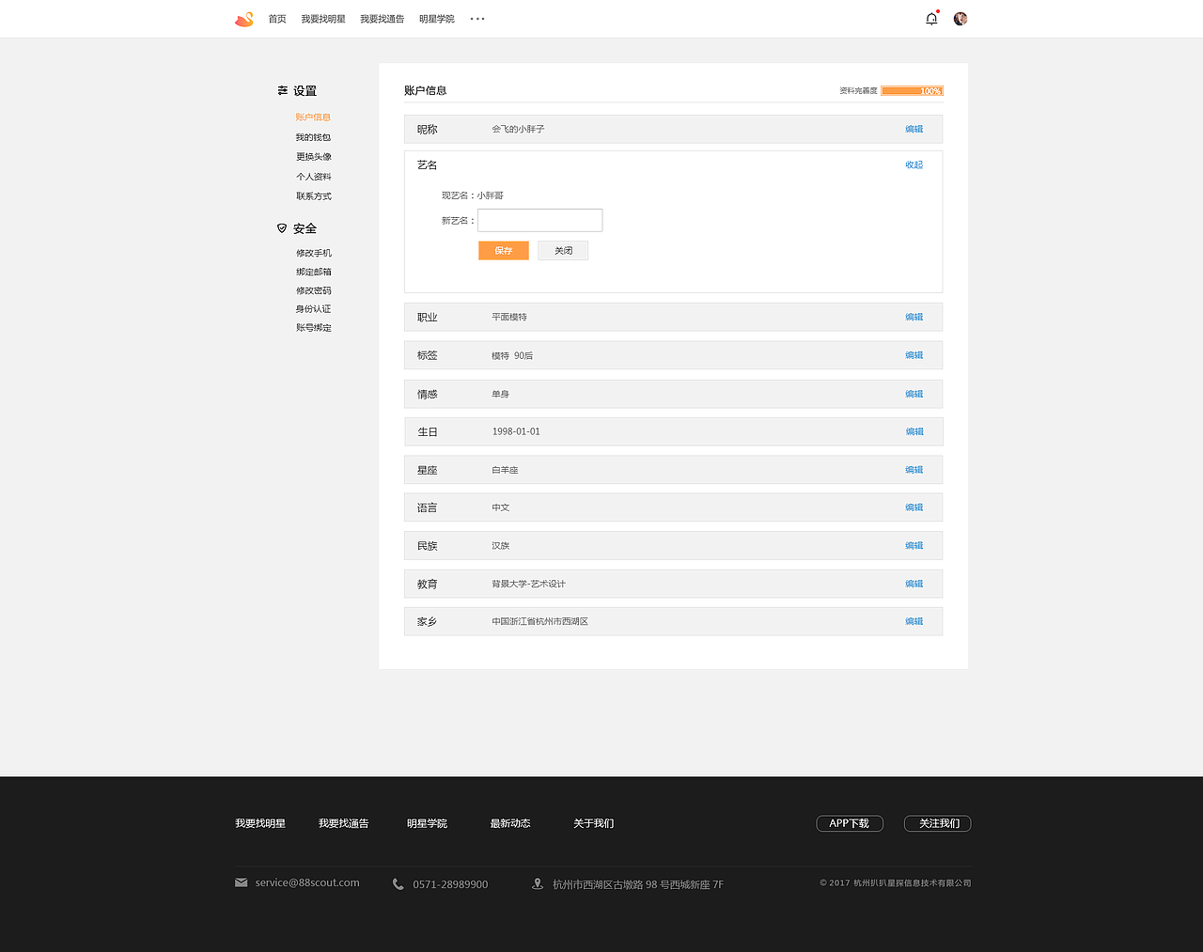The width and height of the screenshot is (1203, 952).
Task: Select 身份认证 in the sidebar
Action: pos(313,309)
